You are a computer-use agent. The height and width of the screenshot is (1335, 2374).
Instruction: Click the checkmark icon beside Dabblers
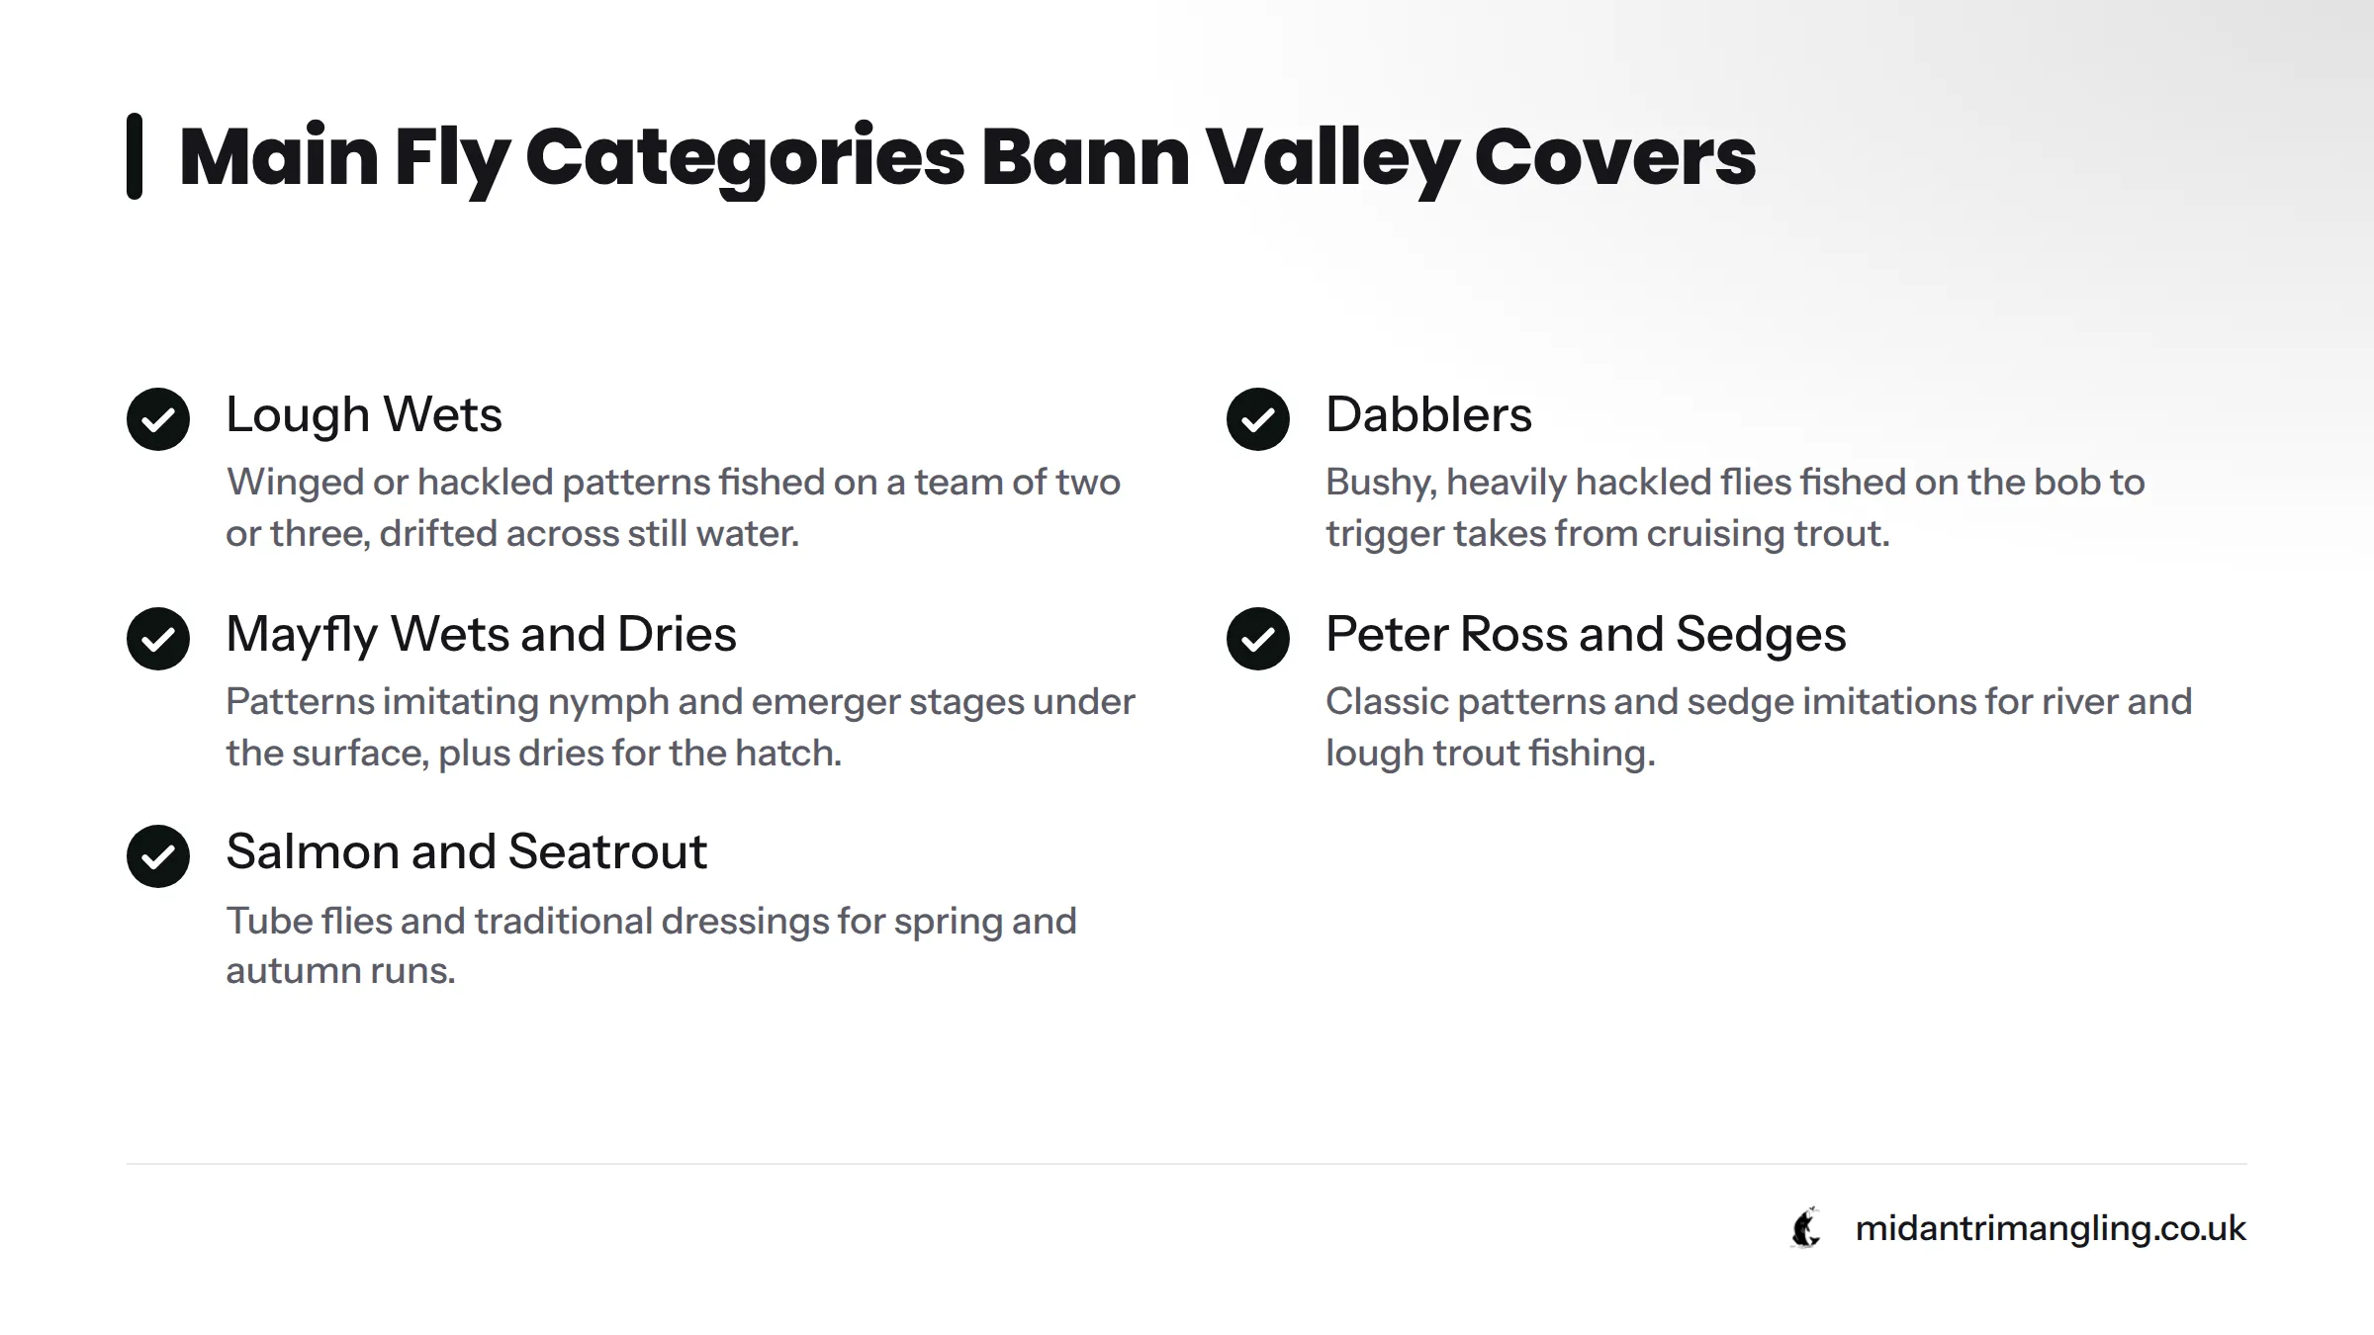click(1258, 419)
